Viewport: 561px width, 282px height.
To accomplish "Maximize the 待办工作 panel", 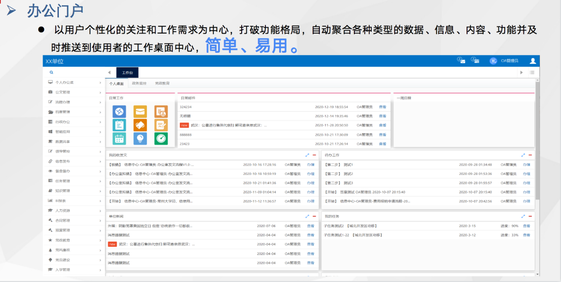I will tap(523, 155).
